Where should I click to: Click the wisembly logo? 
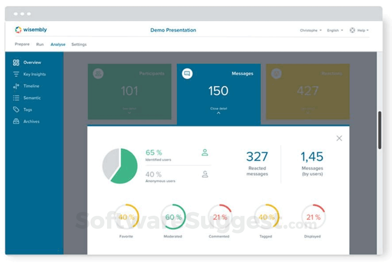pos(31,30)
